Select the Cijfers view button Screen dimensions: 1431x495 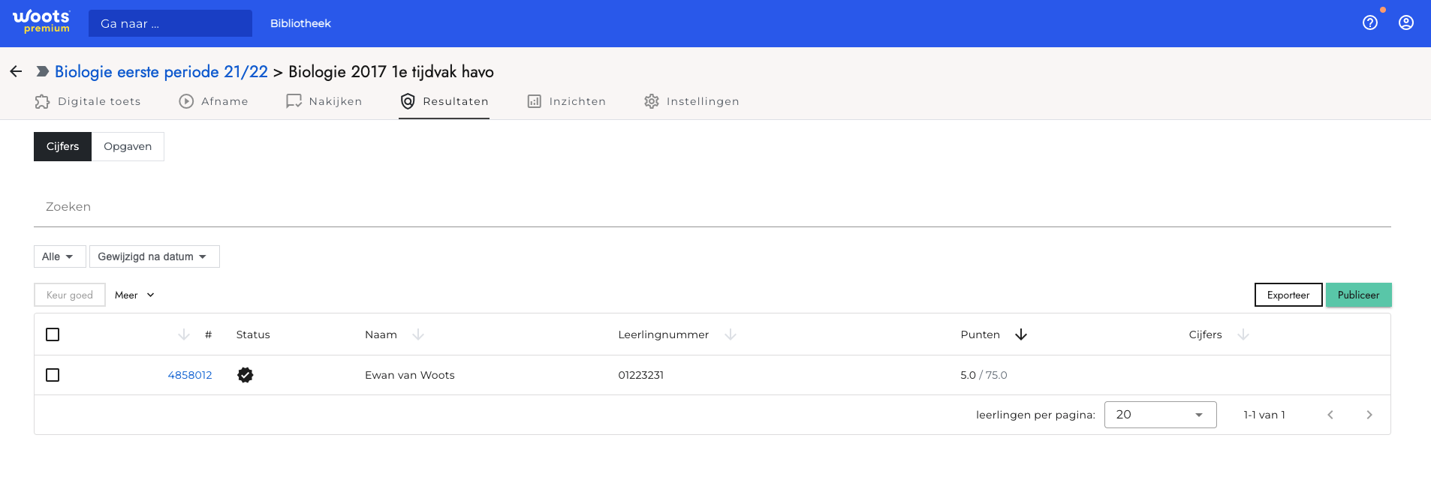pyautogui.click(x=62, y=146)
